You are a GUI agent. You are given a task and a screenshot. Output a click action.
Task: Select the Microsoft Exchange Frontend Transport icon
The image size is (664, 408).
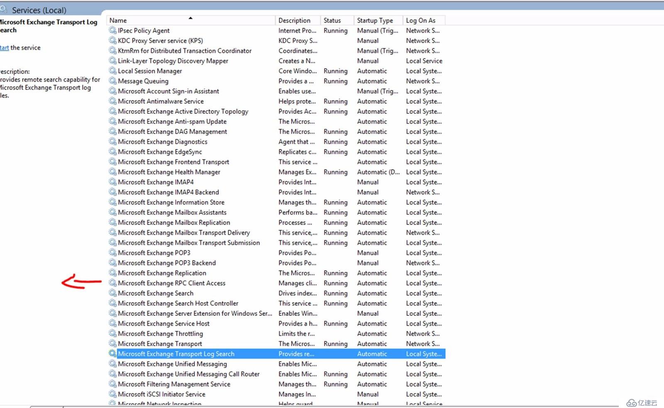coord(112,161)
